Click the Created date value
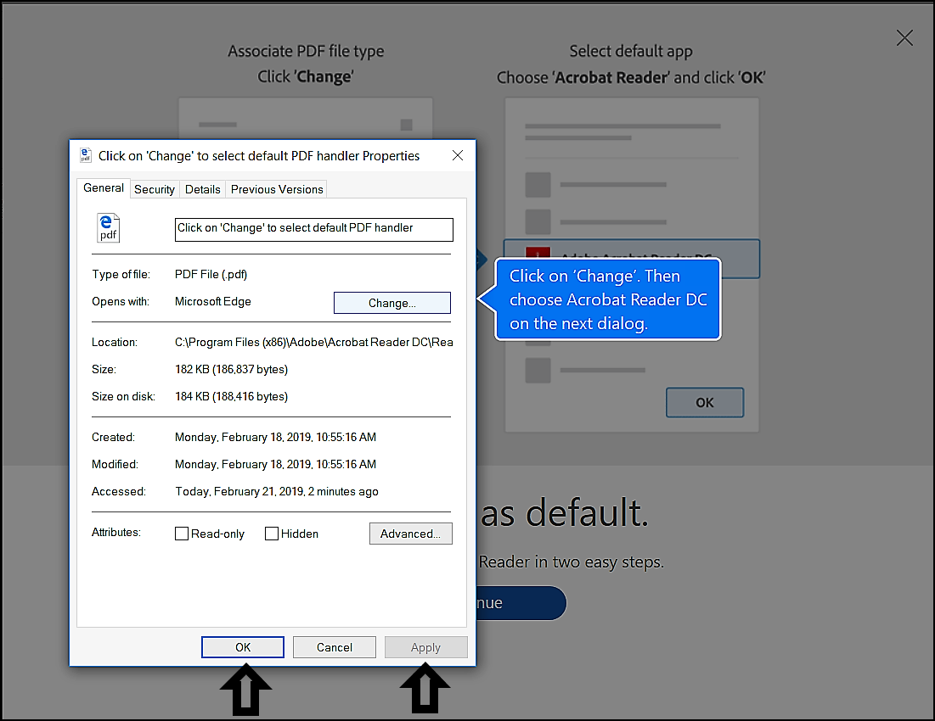Screen dimensions: 935x721 coord(275,437)
